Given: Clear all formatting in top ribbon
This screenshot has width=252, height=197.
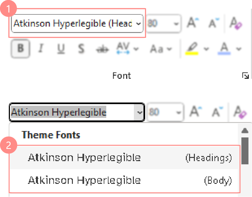Looking at the screenshot, I should tap(236, 23).
